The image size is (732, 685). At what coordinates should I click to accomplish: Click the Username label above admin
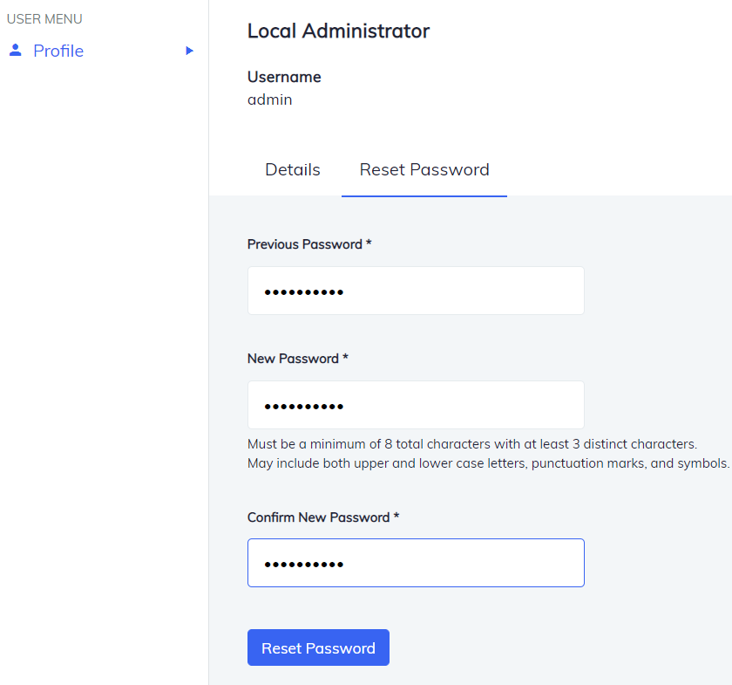tap(284, 77)
